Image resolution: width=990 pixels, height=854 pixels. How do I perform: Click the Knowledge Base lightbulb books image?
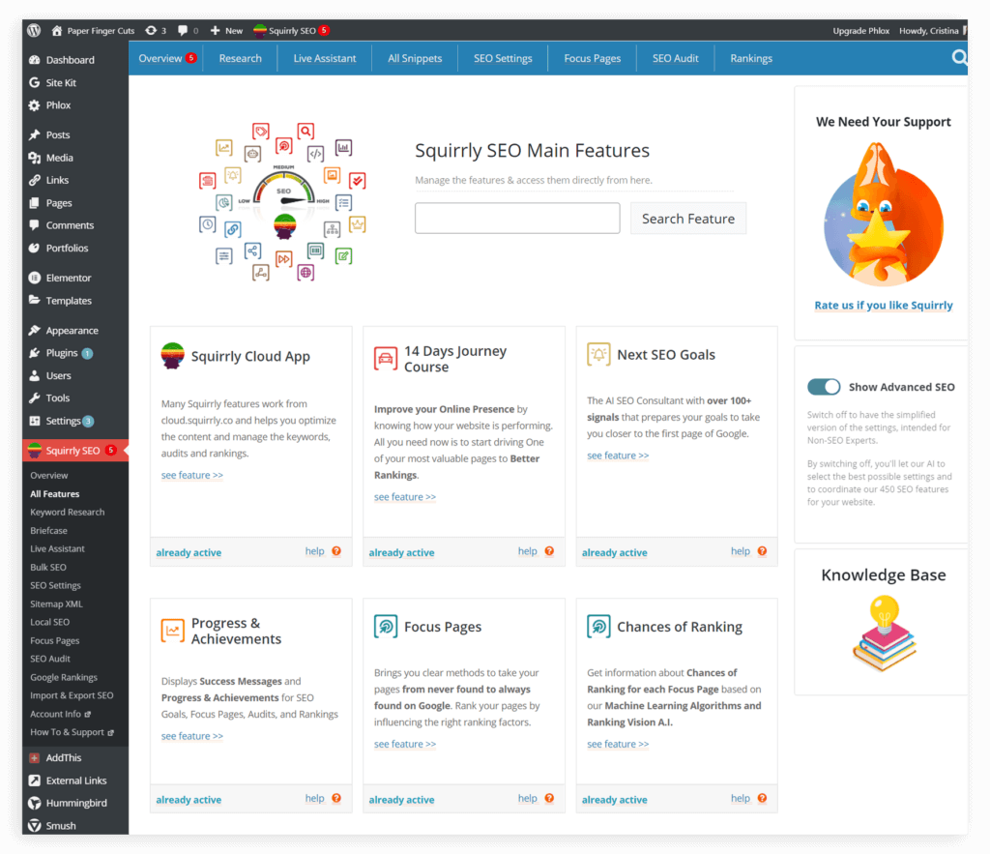[884, 633]
